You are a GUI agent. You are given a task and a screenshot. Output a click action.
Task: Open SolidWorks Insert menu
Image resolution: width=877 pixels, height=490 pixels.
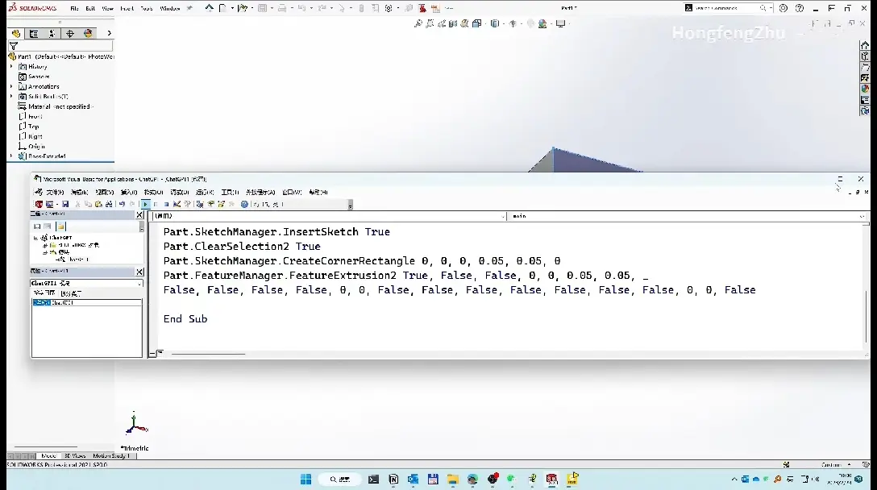(x=127, y=8)
